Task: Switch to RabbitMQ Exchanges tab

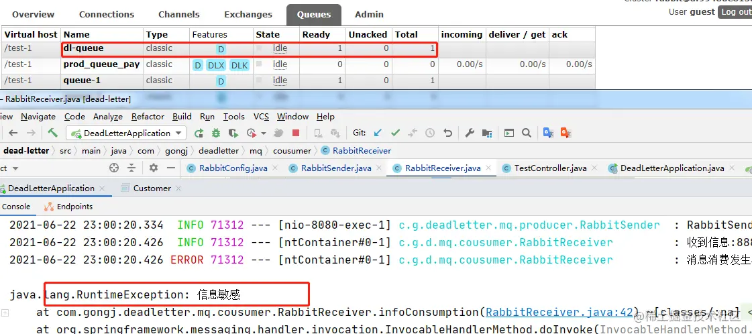Action: click(x=248, y=14)
